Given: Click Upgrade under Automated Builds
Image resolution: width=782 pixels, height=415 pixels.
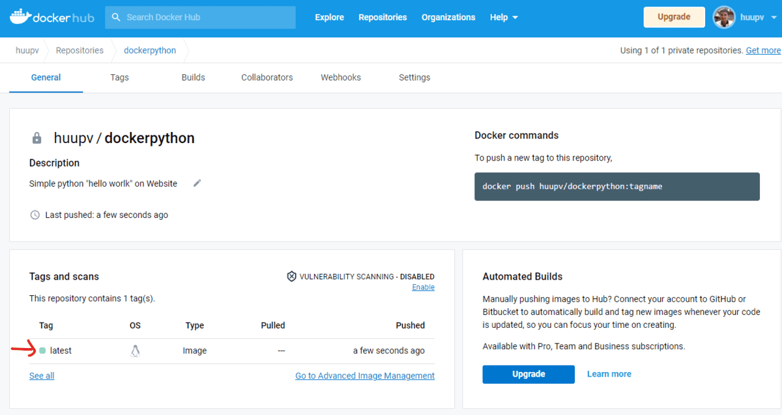Looking at the screenshot, I should coord(528,374).
